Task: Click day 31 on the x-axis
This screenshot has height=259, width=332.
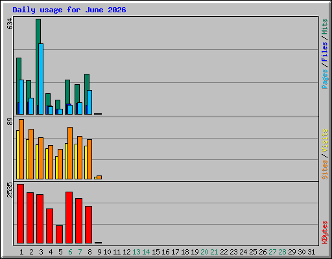Action: pyautogui.click(x=311, y=252)
